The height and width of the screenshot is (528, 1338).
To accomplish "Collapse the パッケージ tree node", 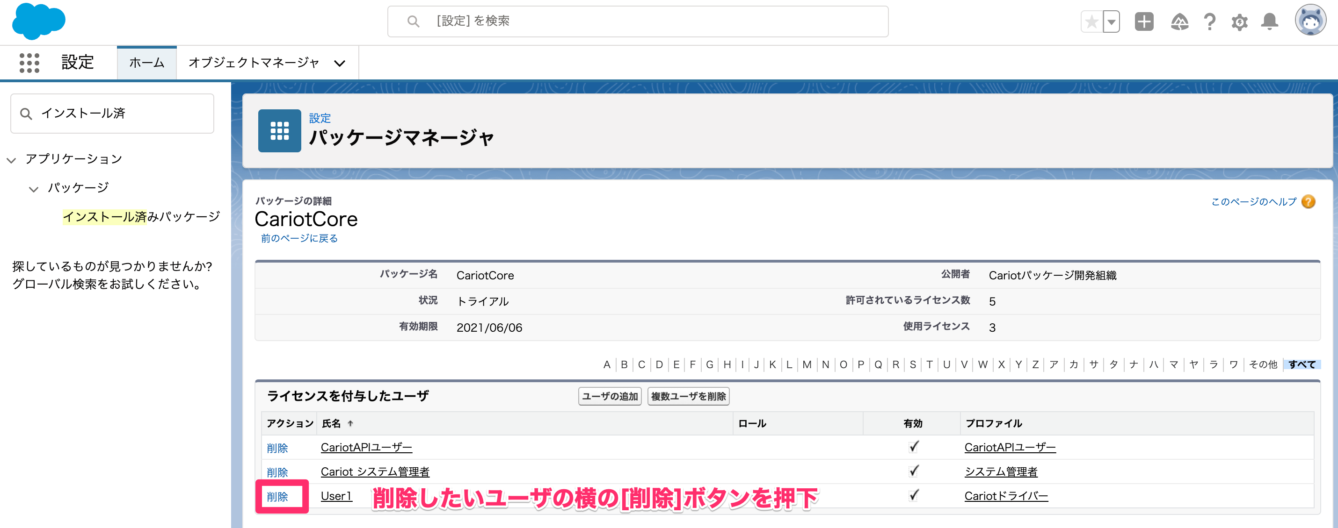I will (34, 189).
